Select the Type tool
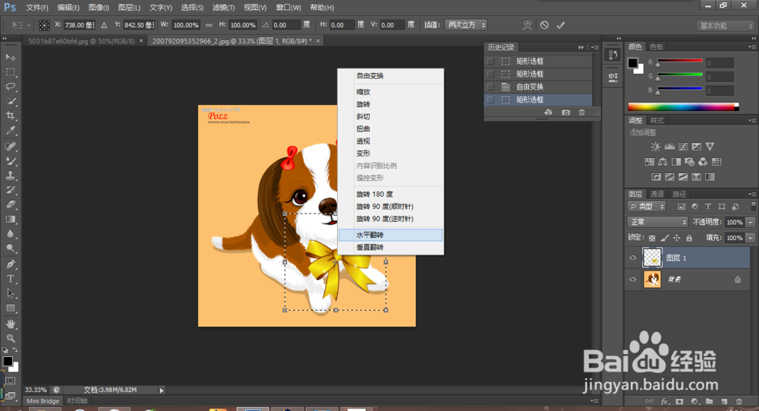Screen dimensions: 759x411 tap(10, 279)
